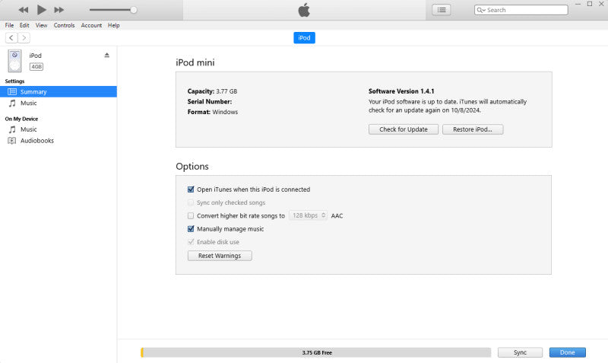This screenshot has height=363, width=608.
Task: Click the search magnifier dropdown icon
Action: (x=481, y=10)
